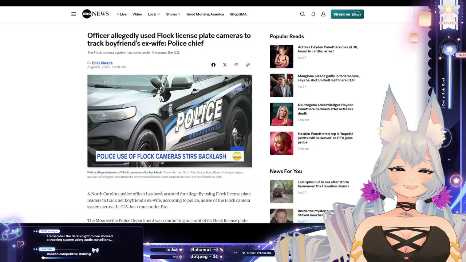Open the site search magnifier
The image size is (466, 262).
click(x=303, y=14)
